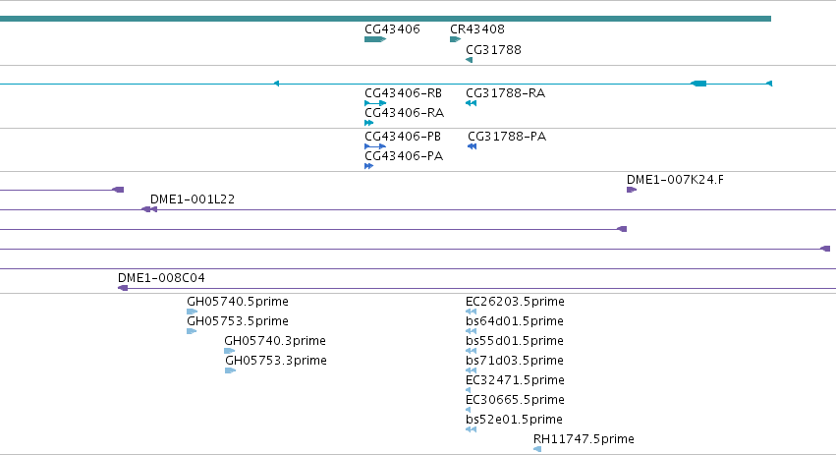Select the bs52e01.5prime EST label

[514, 420]
